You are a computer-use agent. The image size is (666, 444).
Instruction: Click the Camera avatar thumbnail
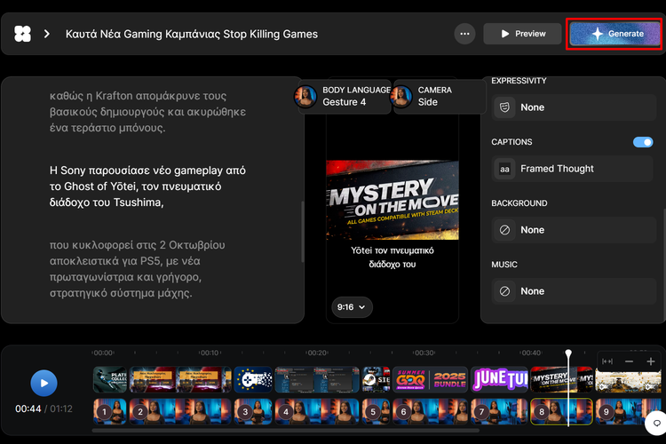coord(401,96)
